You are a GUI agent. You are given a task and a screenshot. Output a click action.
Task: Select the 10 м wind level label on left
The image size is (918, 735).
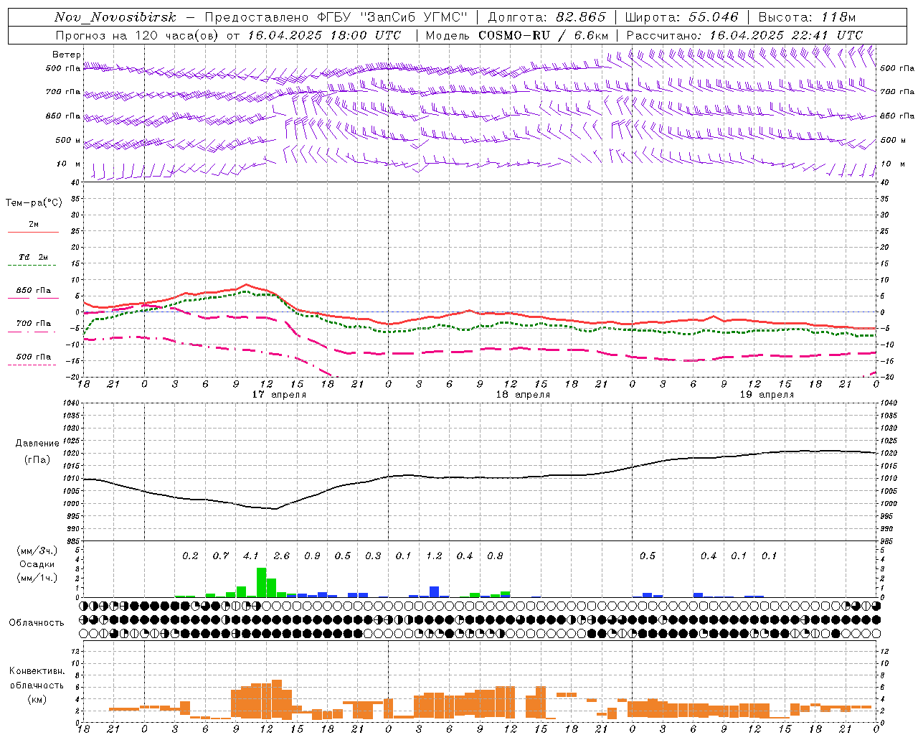pyautogui.click(x=68, y=164)
